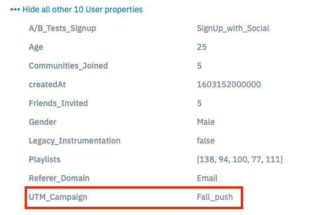Select the Gender property label
Image resolution: width=313 pixels, height=215 pixels.
42,122
